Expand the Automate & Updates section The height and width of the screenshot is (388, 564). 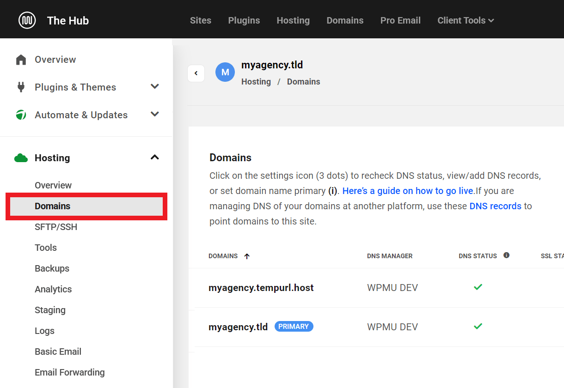(155, 115)
